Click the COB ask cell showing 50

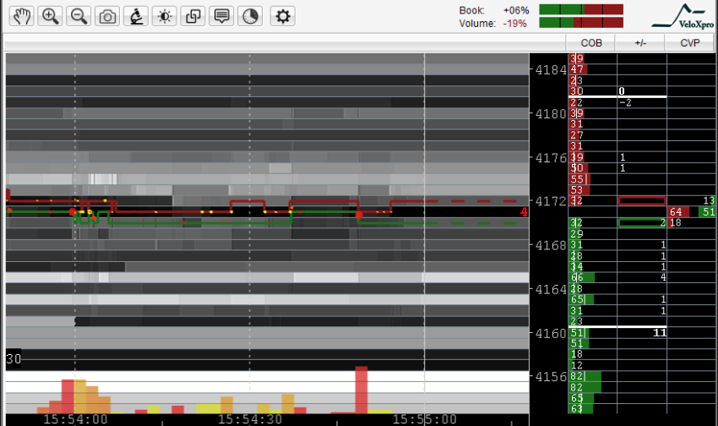[x=592, y=168]
